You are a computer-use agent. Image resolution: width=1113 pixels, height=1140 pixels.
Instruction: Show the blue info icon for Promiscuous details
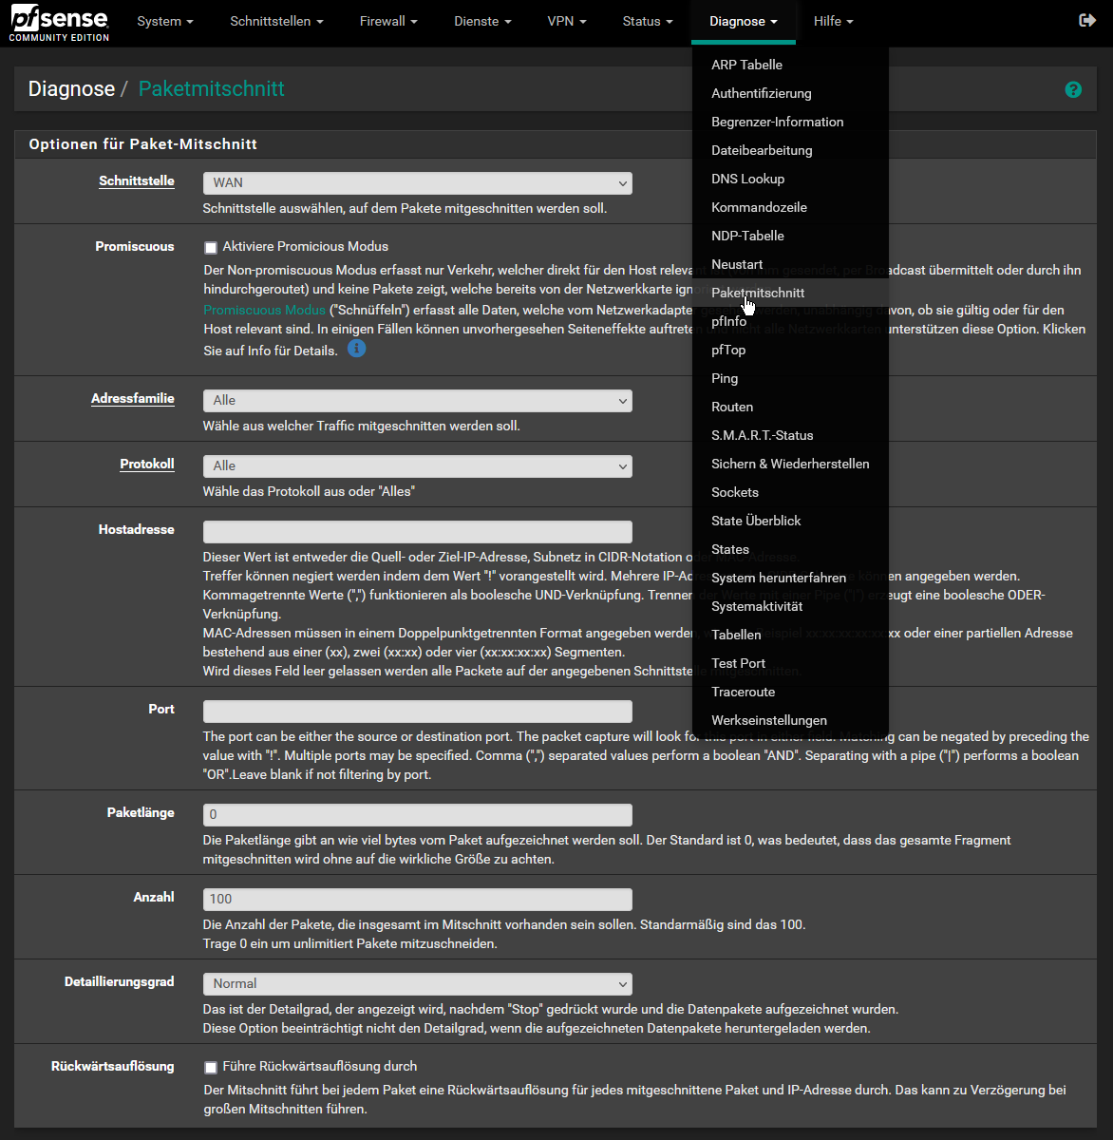coord(356,349)
